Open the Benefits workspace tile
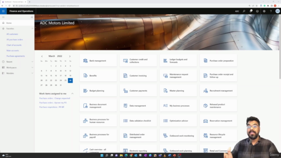Viewport: 281px width, 158px height. pyautogui.click(x=98, y=75)
